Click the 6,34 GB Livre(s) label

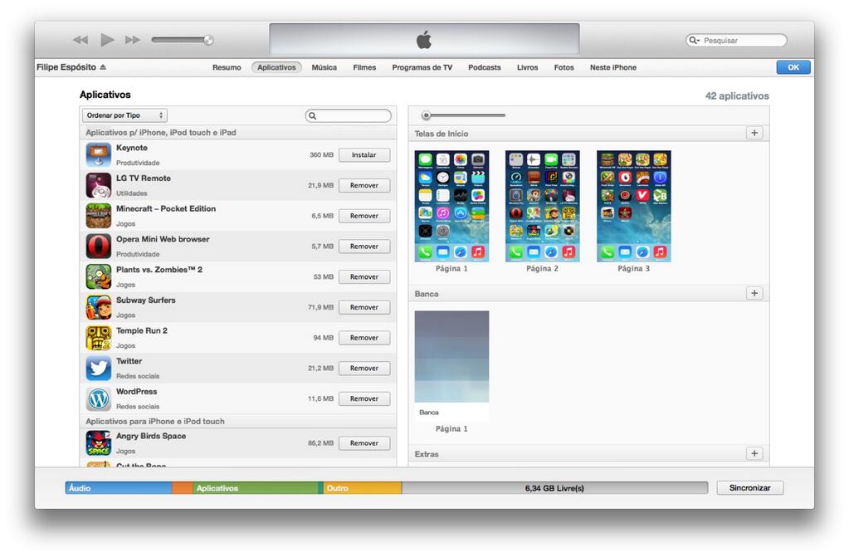point(554,488)
